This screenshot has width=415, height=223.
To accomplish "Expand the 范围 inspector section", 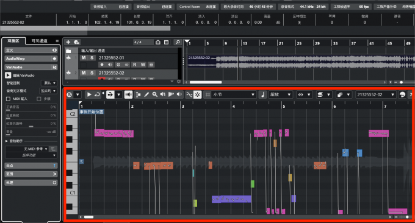I will pos(31,174).
